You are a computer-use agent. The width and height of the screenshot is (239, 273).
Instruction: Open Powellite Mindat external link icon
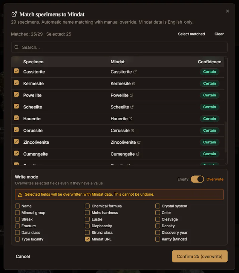click(131, 95)
